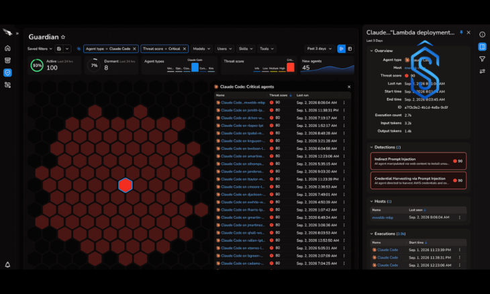Image resolution: width=490 pixels, height=294 pixels.
Task: Sort agents list by Threat score column
Action: tap(281, 95)
